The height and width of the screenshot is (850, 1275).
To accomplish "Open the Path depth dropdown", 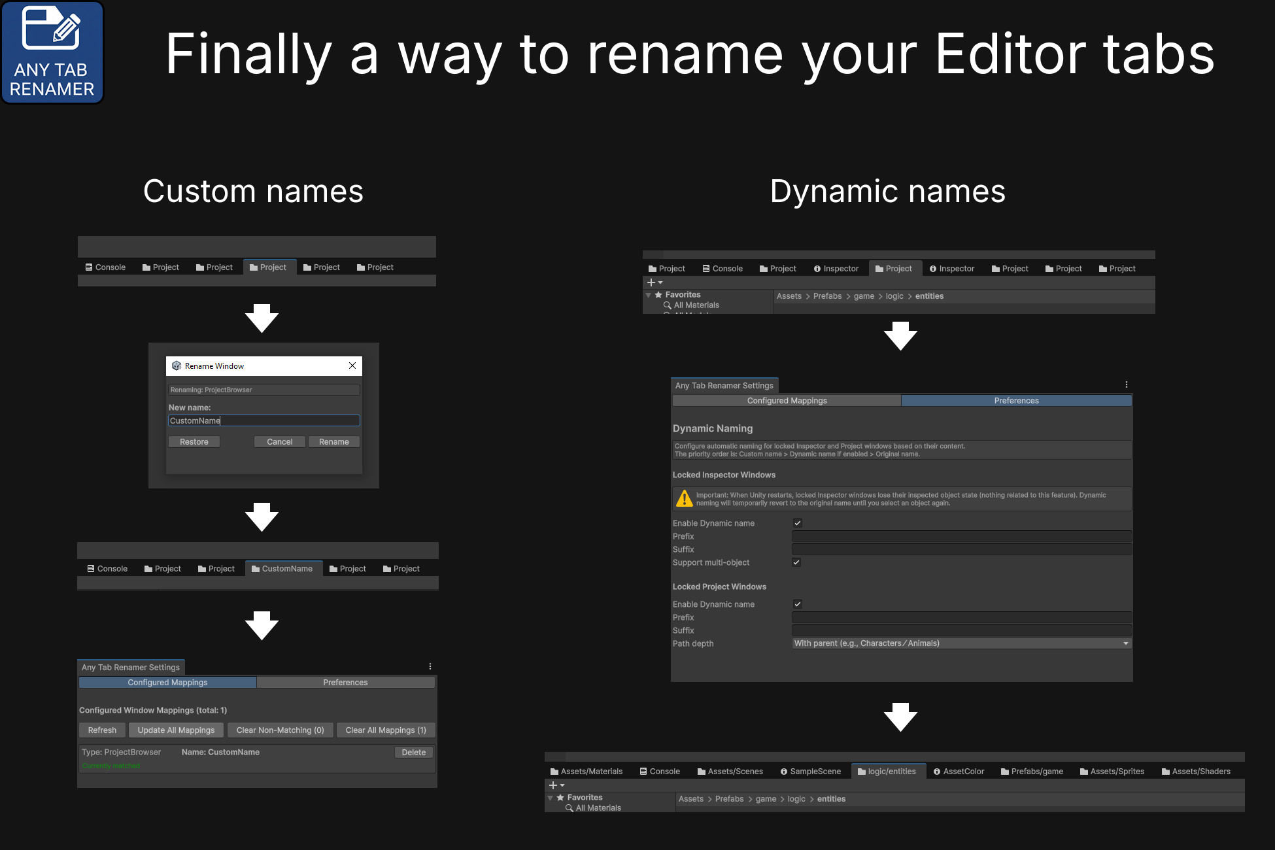I will pos(961,643).
